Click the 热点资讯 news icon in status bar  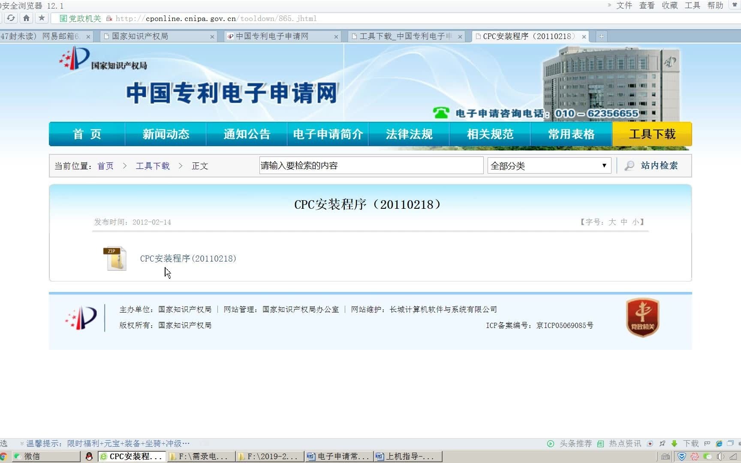601,444
